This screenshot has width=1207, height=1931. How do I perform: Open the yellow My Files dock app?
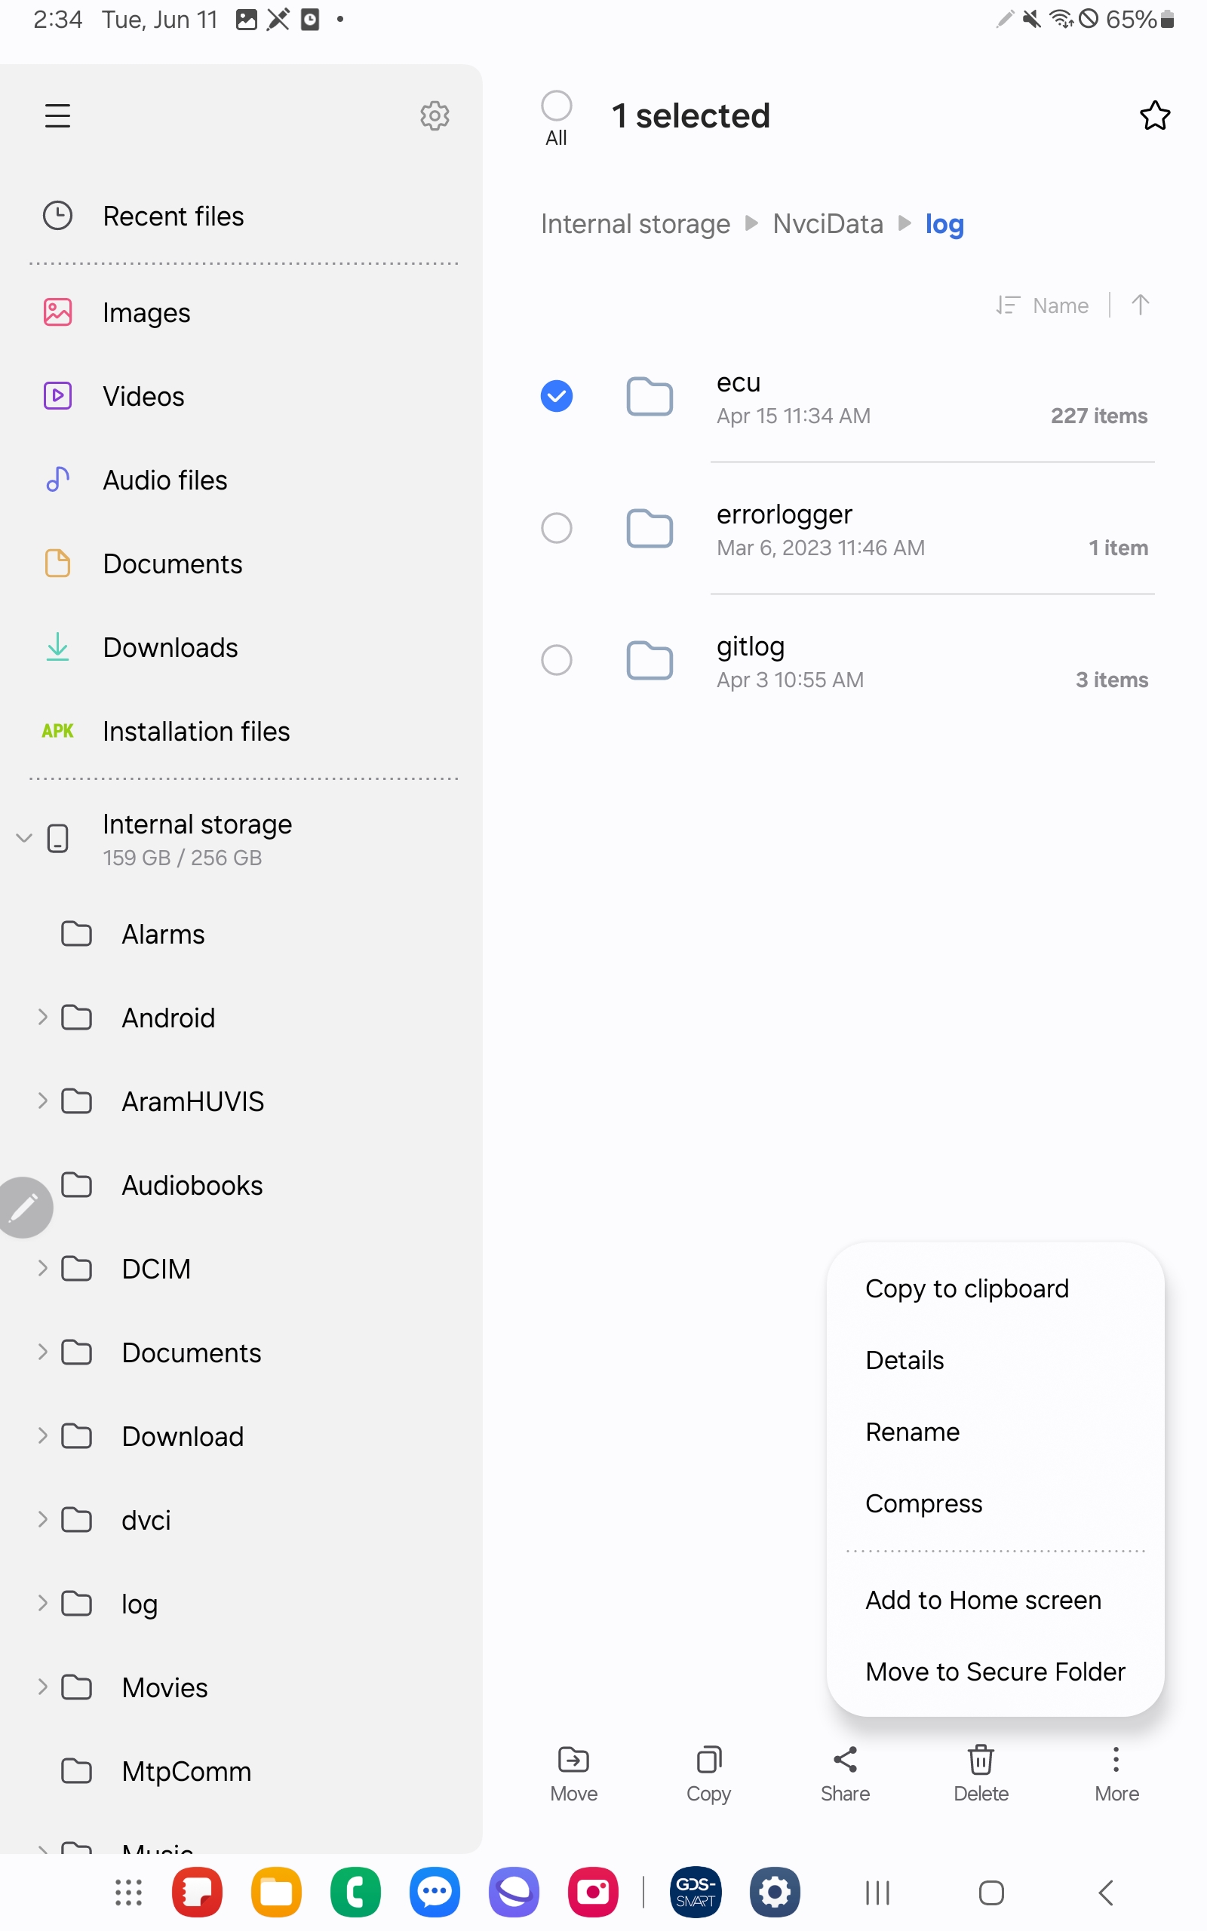[x=276, y=1892]
